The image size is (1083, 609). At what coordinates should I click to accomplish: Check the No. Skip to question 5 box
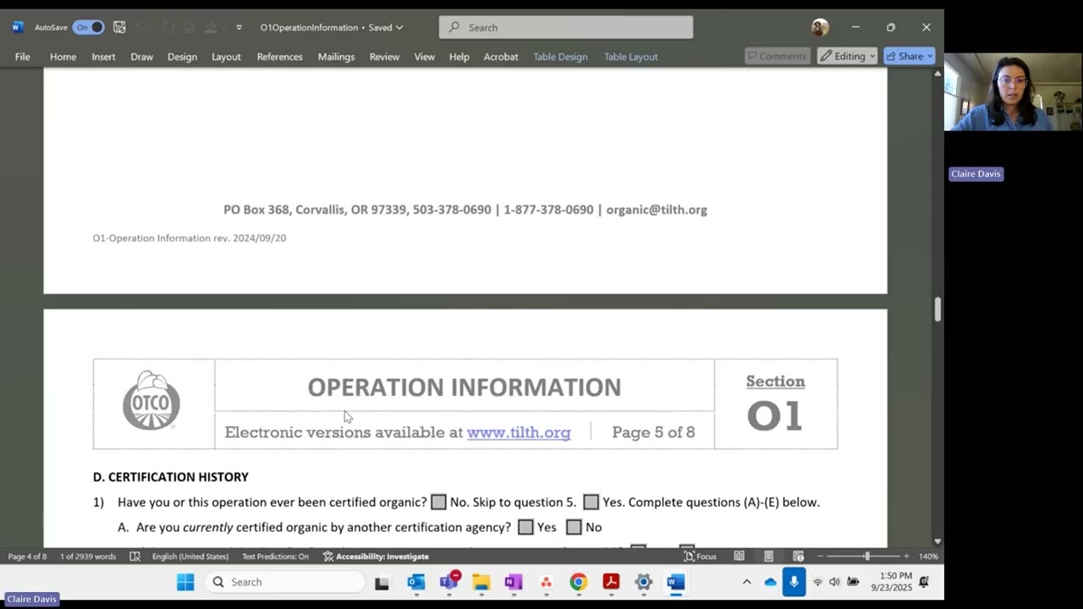(x=438, y=502)
